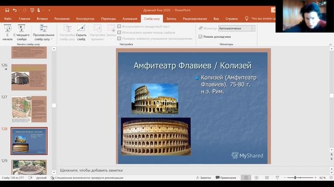Open accessibility check 'Специальные возможности' status item
Image resolution: width=334 pixels, height=187 pixels.
click(x=87, y=178)
